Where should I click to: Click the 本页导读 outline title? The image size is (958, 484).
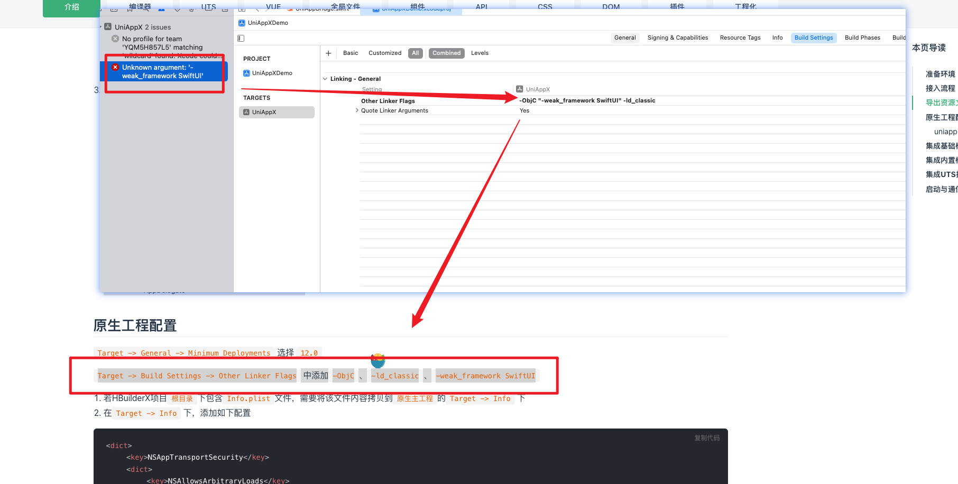pos(929,48)
